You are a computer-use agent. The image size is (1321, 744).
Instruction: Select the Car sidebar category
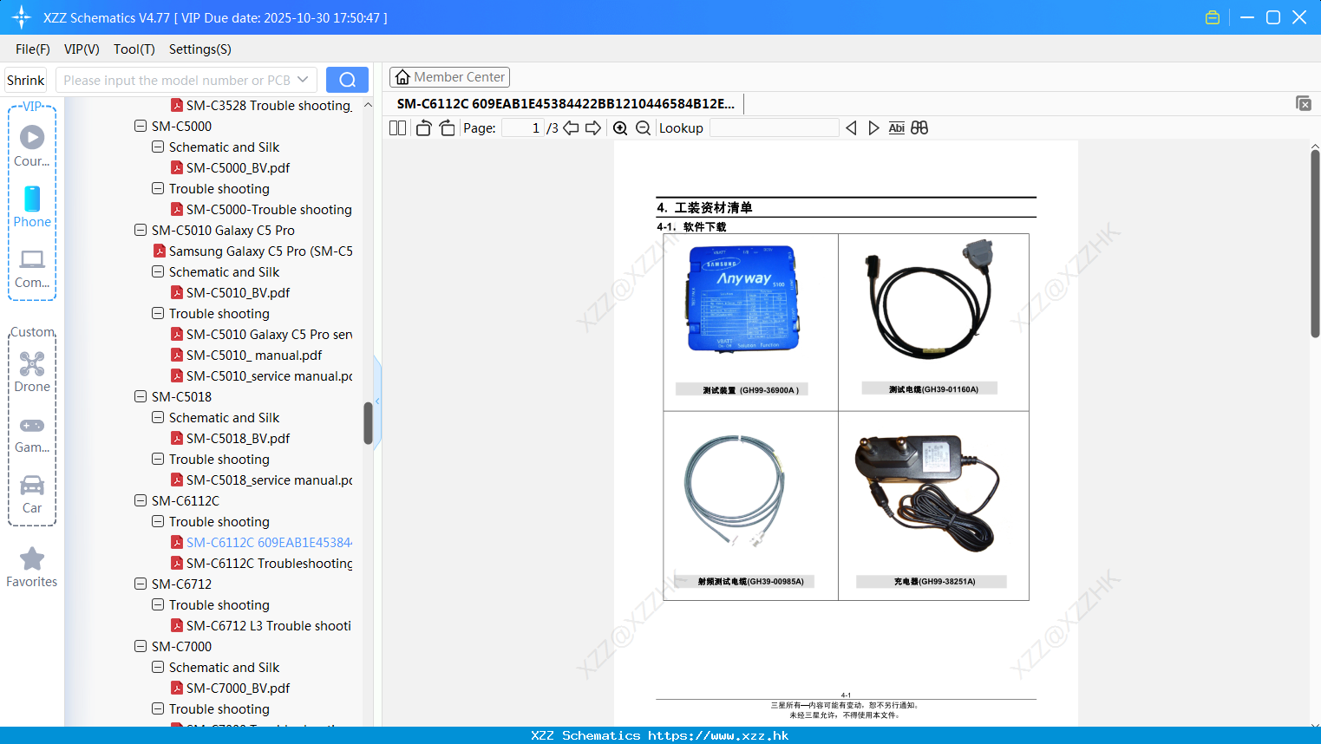[x=32, y=494]
